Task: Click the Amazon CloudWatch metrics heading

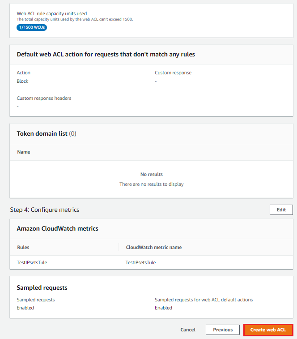Action: 57,228
